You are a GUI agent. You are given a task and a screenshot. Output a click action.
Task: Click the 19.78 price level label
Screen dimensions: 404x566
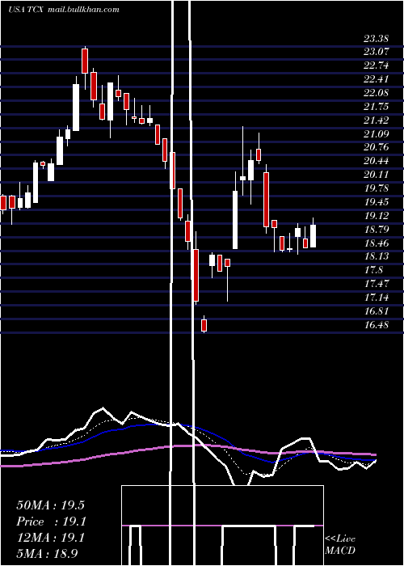pyautogui.click(x=376, y=188)
